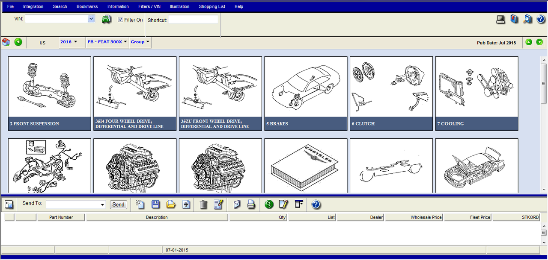548x260 pixels.
Task: Open shopping list help question icon
Action: (316, 204)
